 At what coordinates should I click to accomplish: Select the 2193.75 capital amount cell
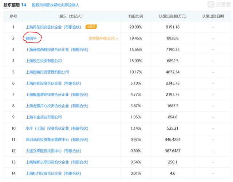coord(173,95)
